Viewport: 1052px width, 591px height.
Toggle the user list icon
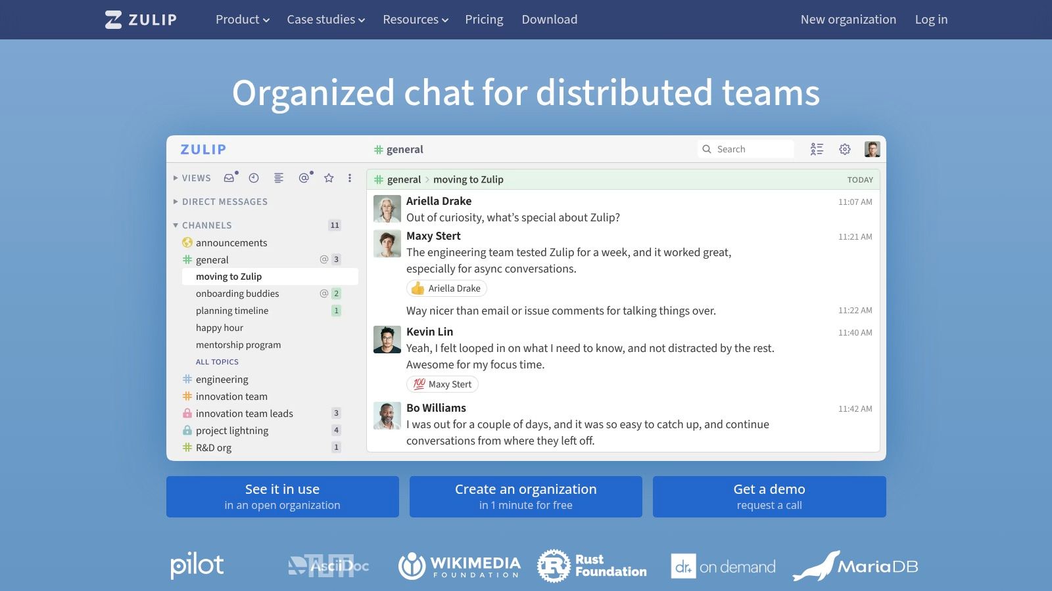pos(817,149)
